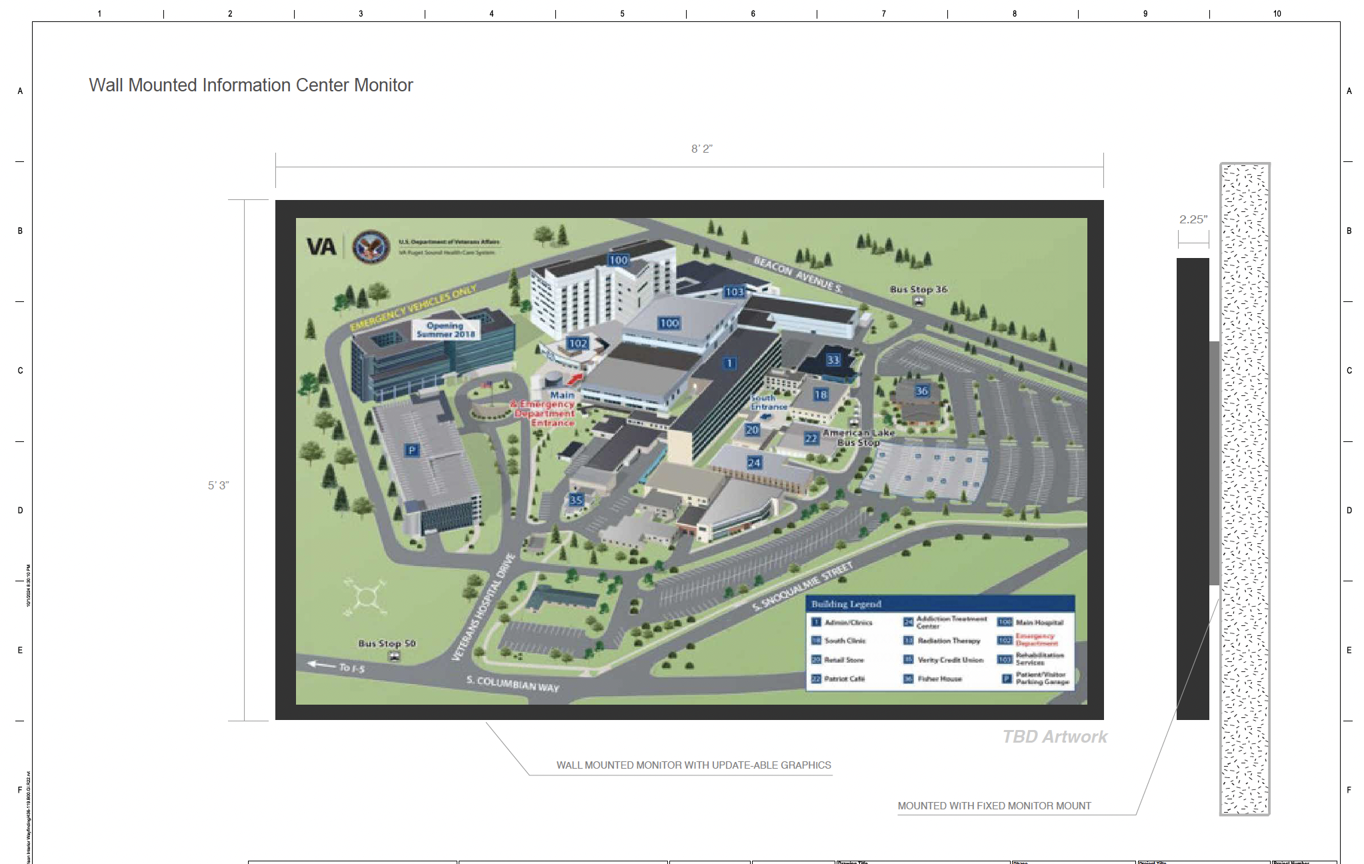Click the building 24 marker on the map
1364x864 pixels.
point(754,463)
